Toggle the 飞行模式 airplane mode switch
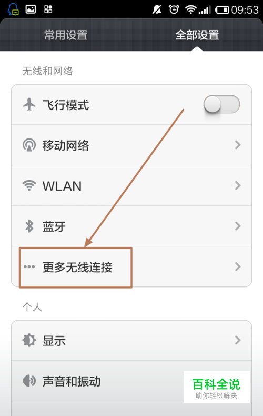 tap(221, 104)
